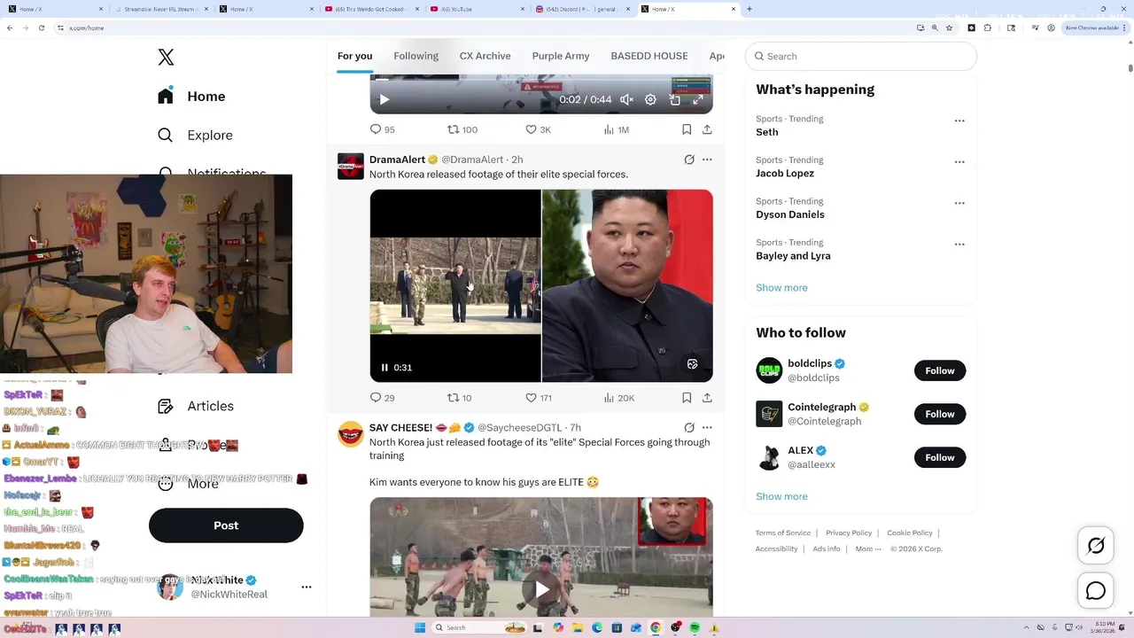This screenshot has width=1134, height=638.
Task: Focus the X Search field
Action: pyautogui.click(x=861, y=56)
